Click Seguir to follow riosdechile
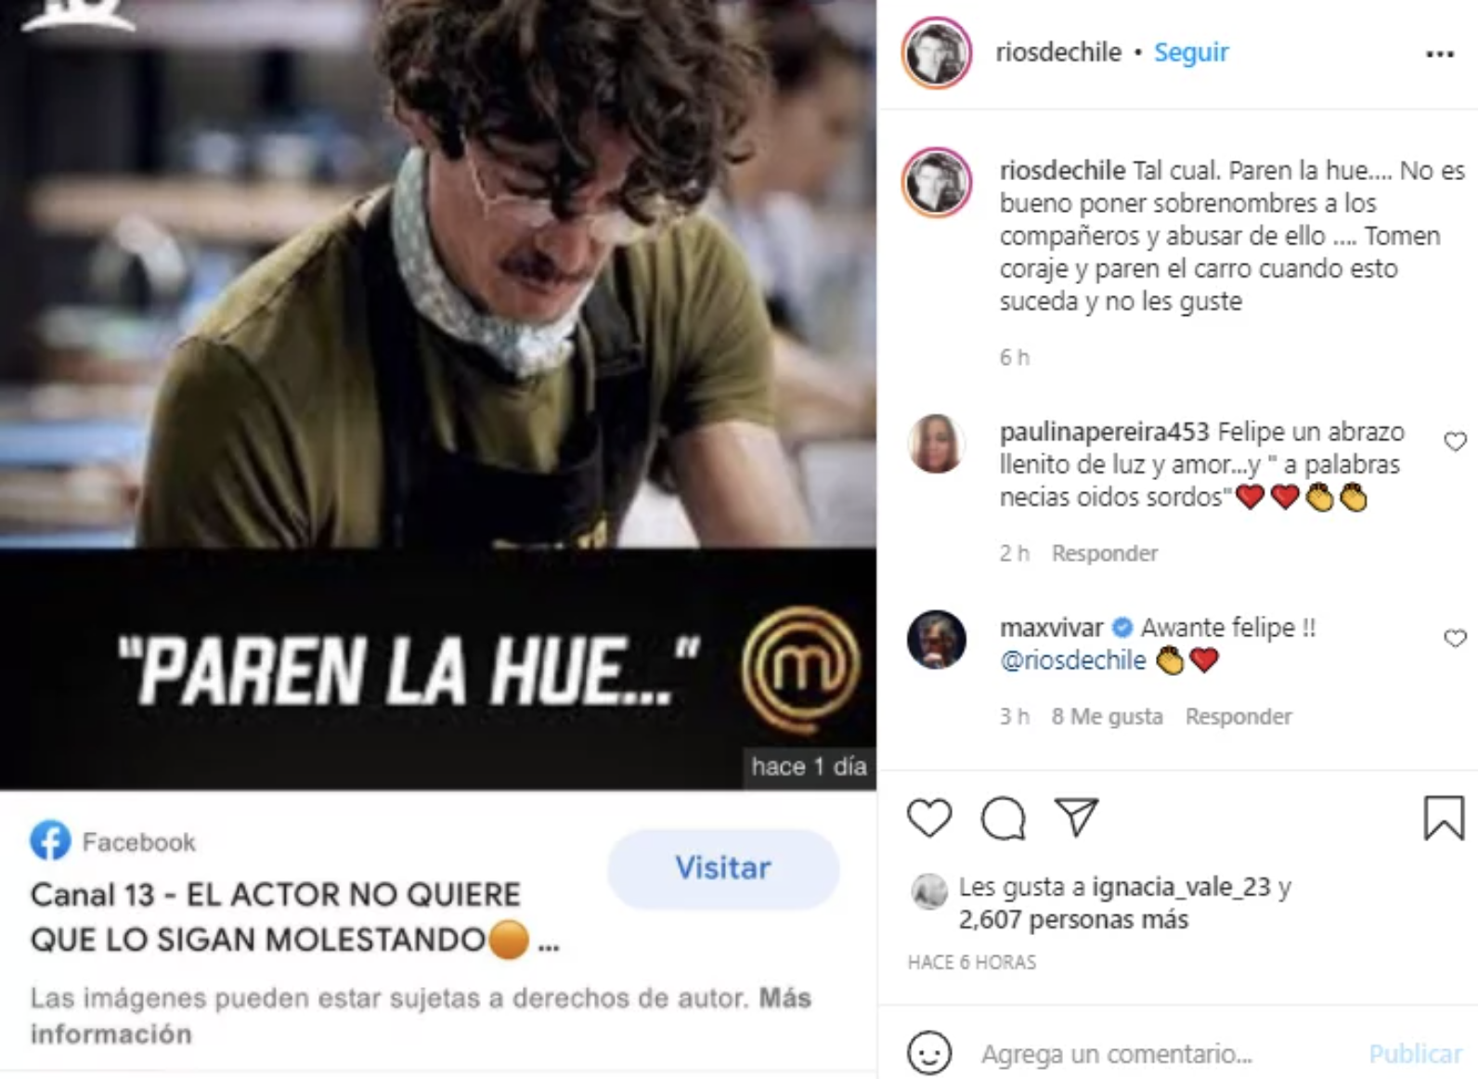Image resolution: width=1478 pixels, height=1079 pixels. 1191,52
